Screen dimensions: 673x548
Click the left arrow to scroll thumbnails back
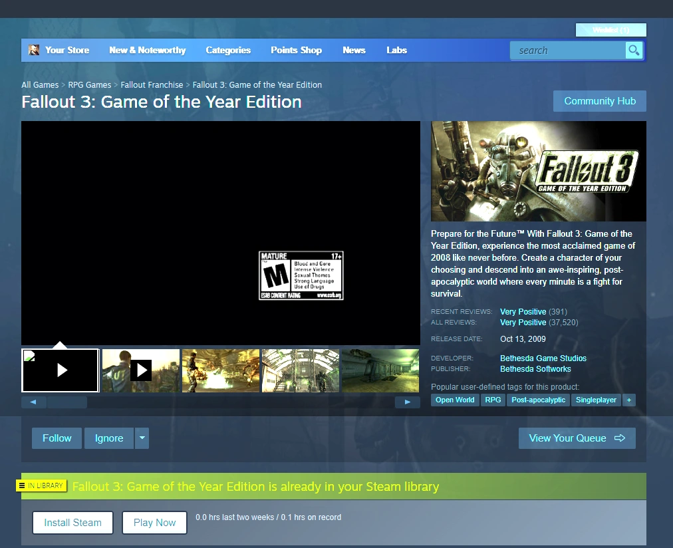click(x=33, y=402)
